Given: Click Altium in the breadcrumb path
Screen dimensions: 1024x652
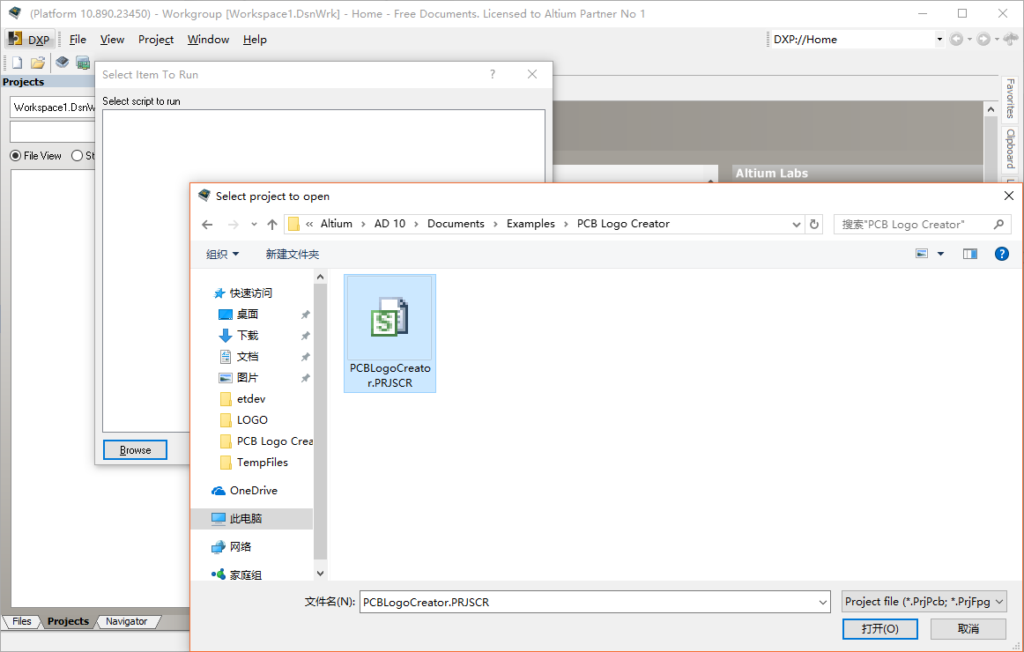Looking at the screenshot, I should click(x=337, y=224).
